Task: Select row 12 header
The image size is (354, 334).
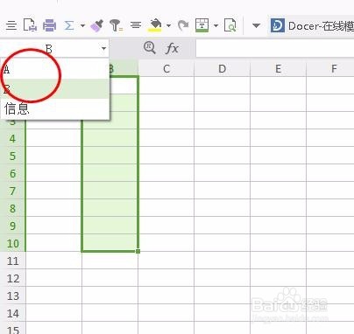Action: coord(12,278)
